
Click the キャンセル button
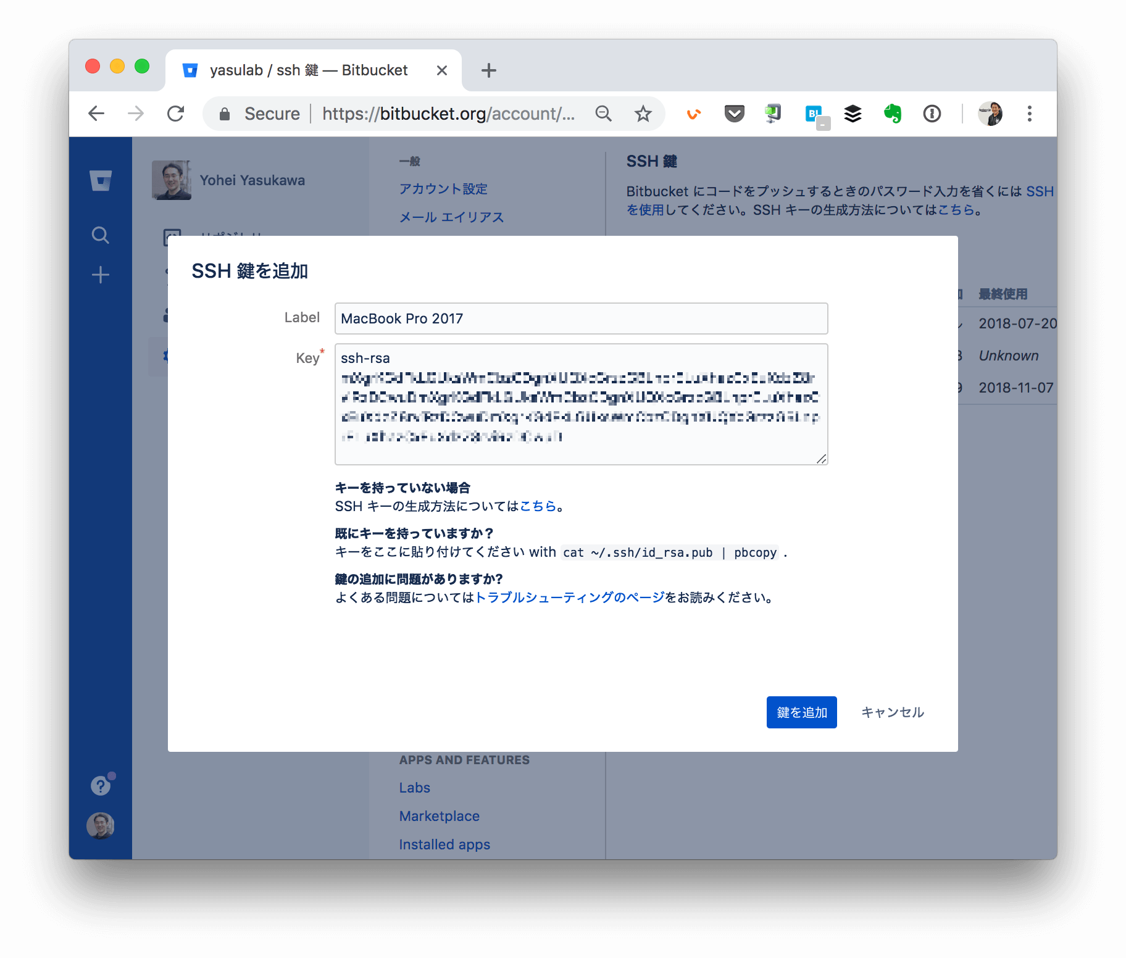coord(893,712)
